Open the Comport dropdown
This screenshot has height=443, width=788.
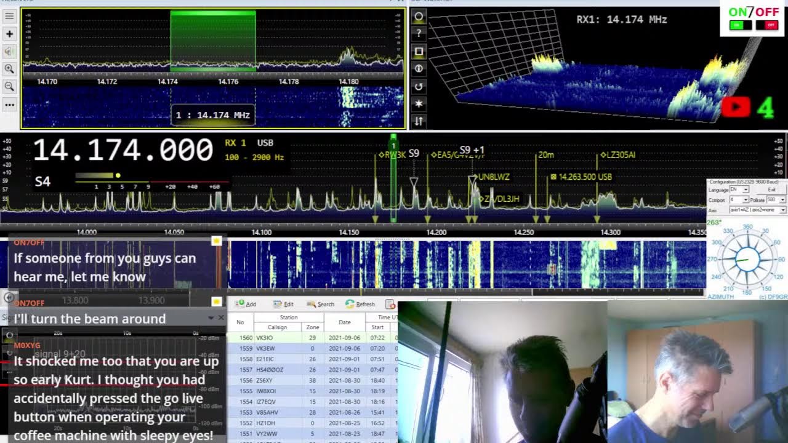click(739, 200)
